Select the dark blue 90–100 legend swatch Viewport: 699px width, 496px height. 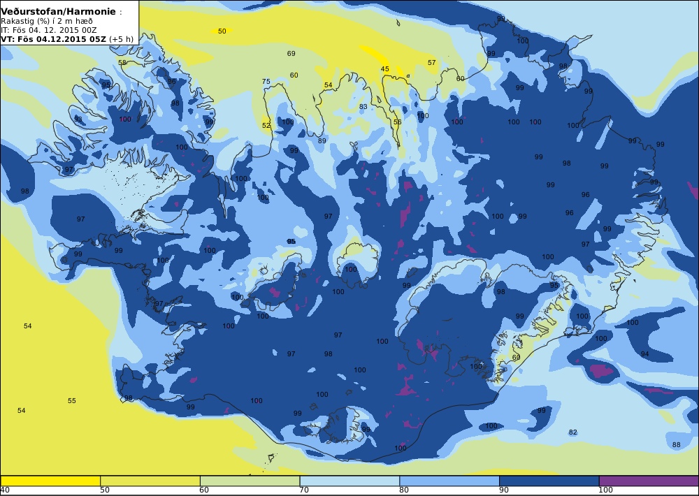tap(549, 481)
